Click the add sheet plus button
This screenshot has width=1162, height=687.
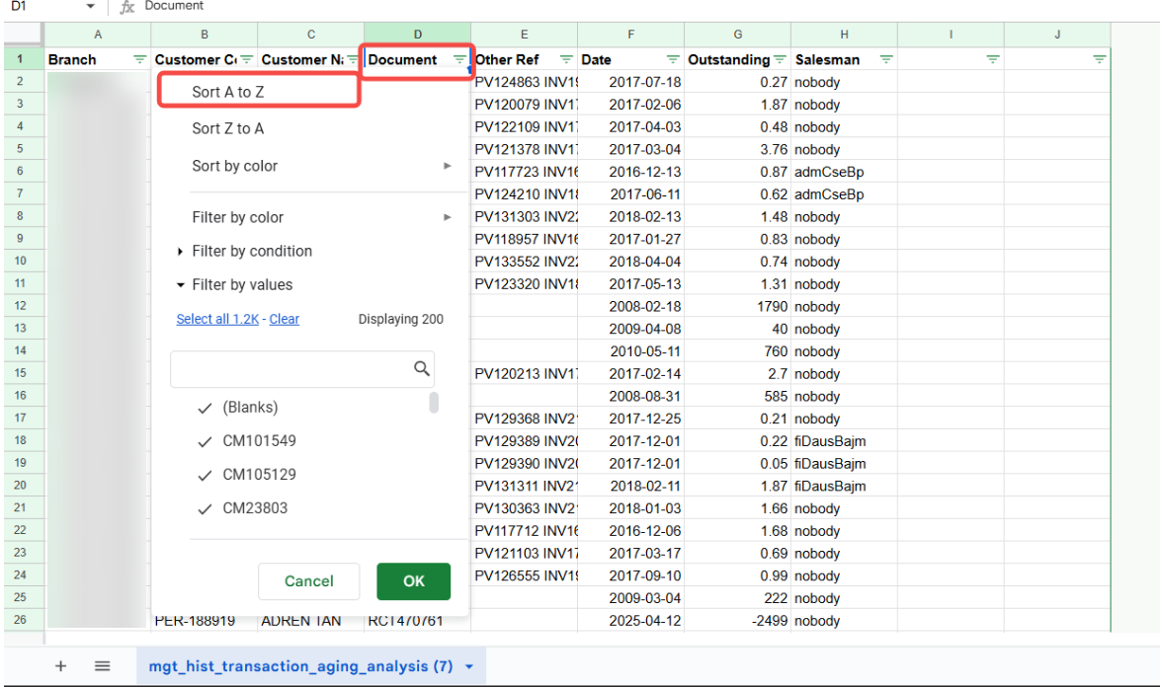61,664
